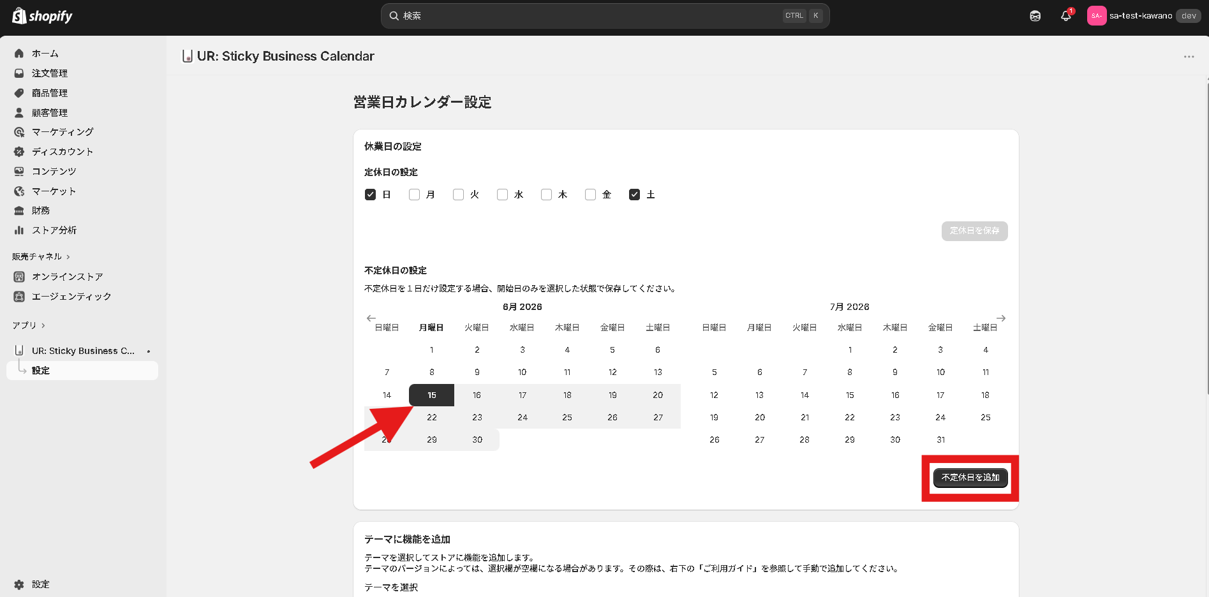Open コンテンツ content icon
Image resolution: width=1209 pixels, height=597 pixels.
[19, 172]
